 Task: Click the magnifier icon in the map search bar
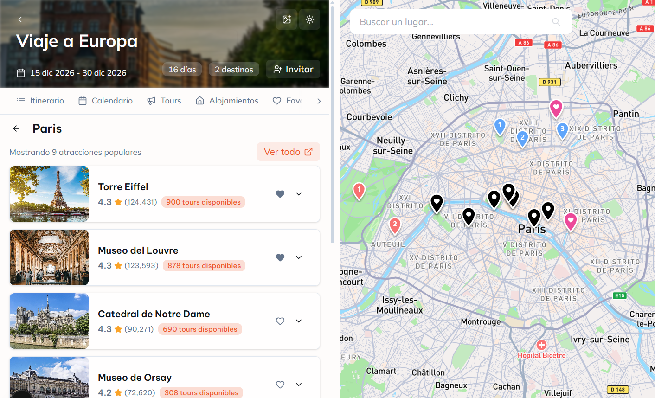point(556,22)
